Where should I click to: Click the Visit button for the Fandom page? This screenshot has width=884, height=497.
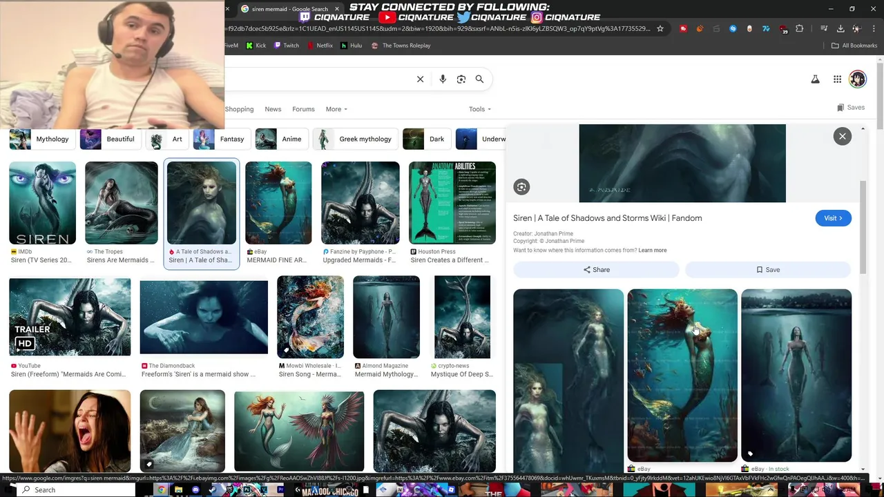[833, 218]
